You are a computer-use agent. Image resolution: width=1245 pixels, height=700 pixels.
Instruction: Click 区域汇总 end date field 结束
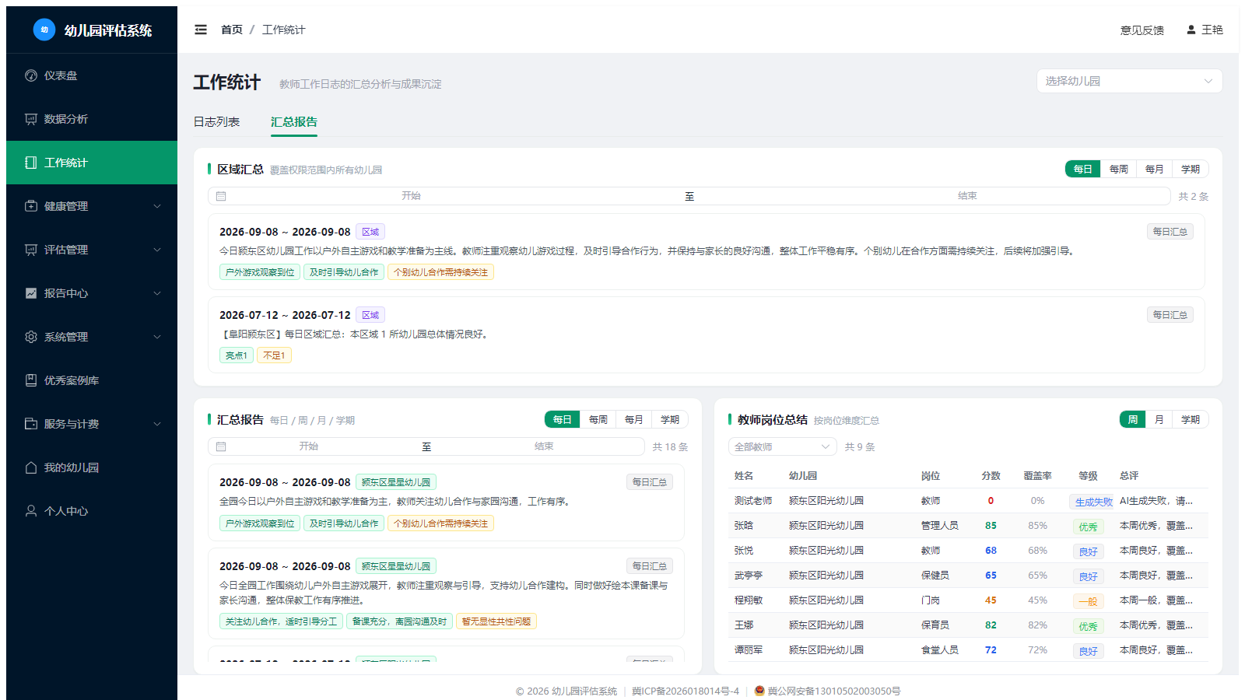[967, 196]
